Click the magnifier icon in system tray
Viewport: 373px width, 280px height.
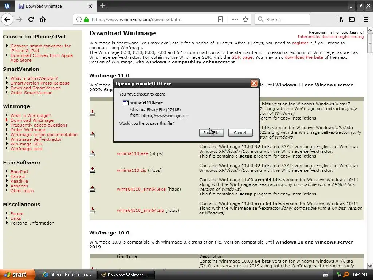346,275
